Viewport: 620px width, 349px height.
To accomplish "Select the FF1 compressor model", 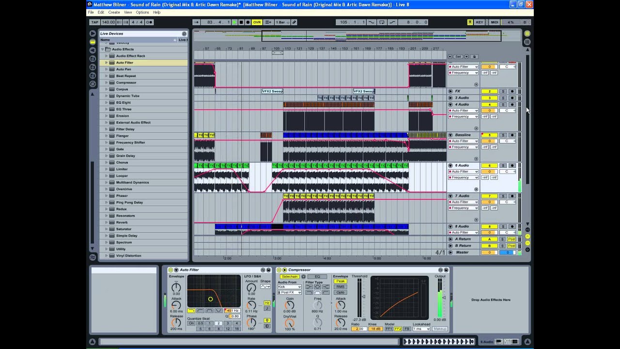I will pyautogui.click(x=388, y=329).
